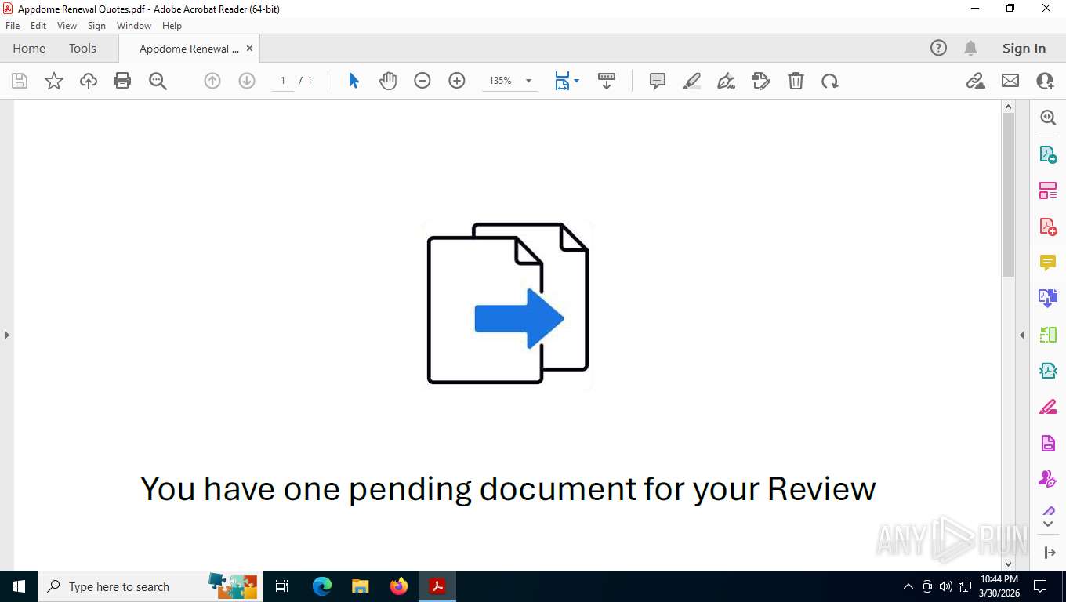This screenshot has height=602, width=1066.
Task: Open the search tools magnifier in right pane
Action: point(1048,118)
